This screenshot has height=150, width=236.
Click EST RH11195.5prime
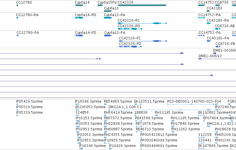tap(185, 118)
